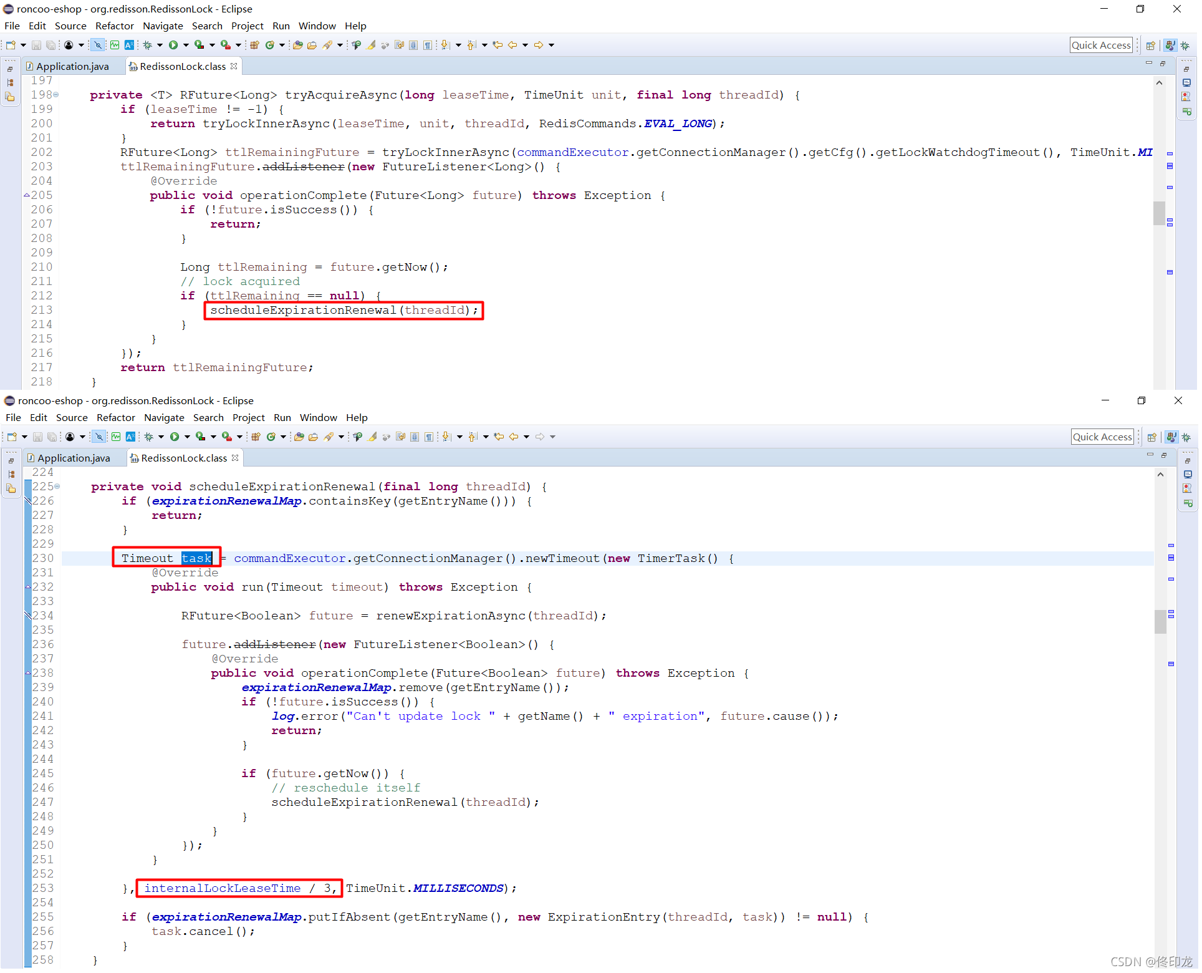The height and width of the screenshot is (973, 1202).
Task: Click selected word task at line 230
Action: (x=197, y=559)
